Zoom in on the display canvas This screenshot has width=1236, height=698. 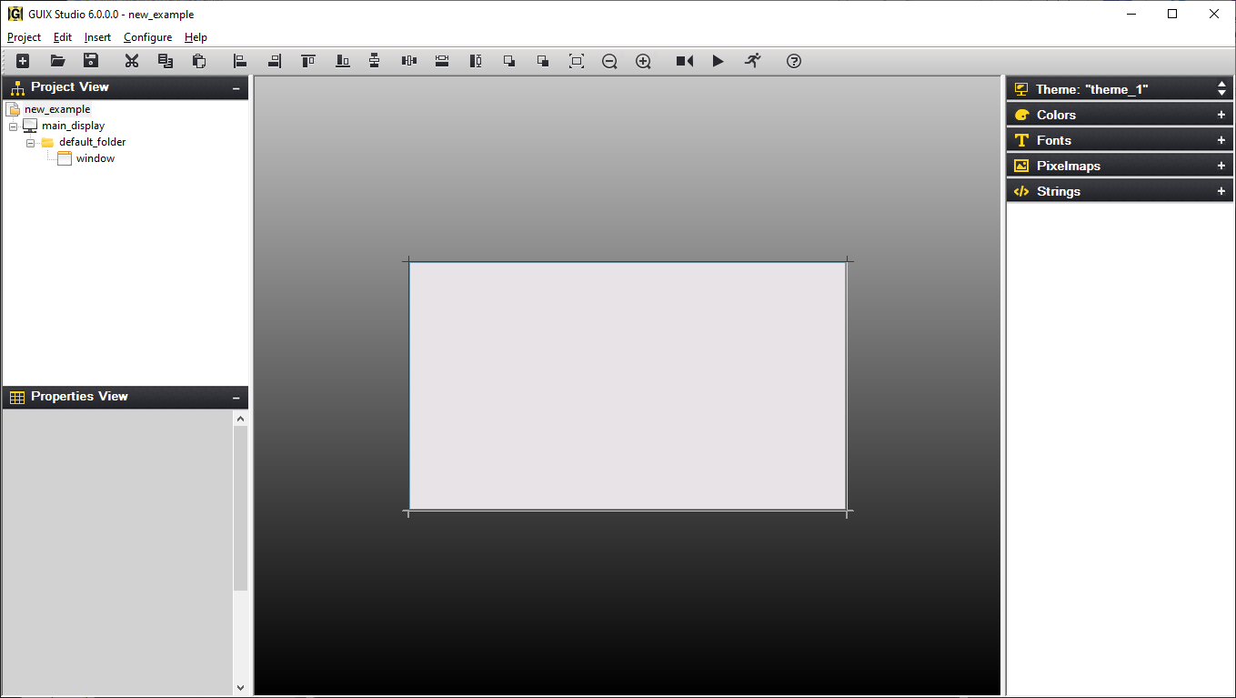pos(642,60)
